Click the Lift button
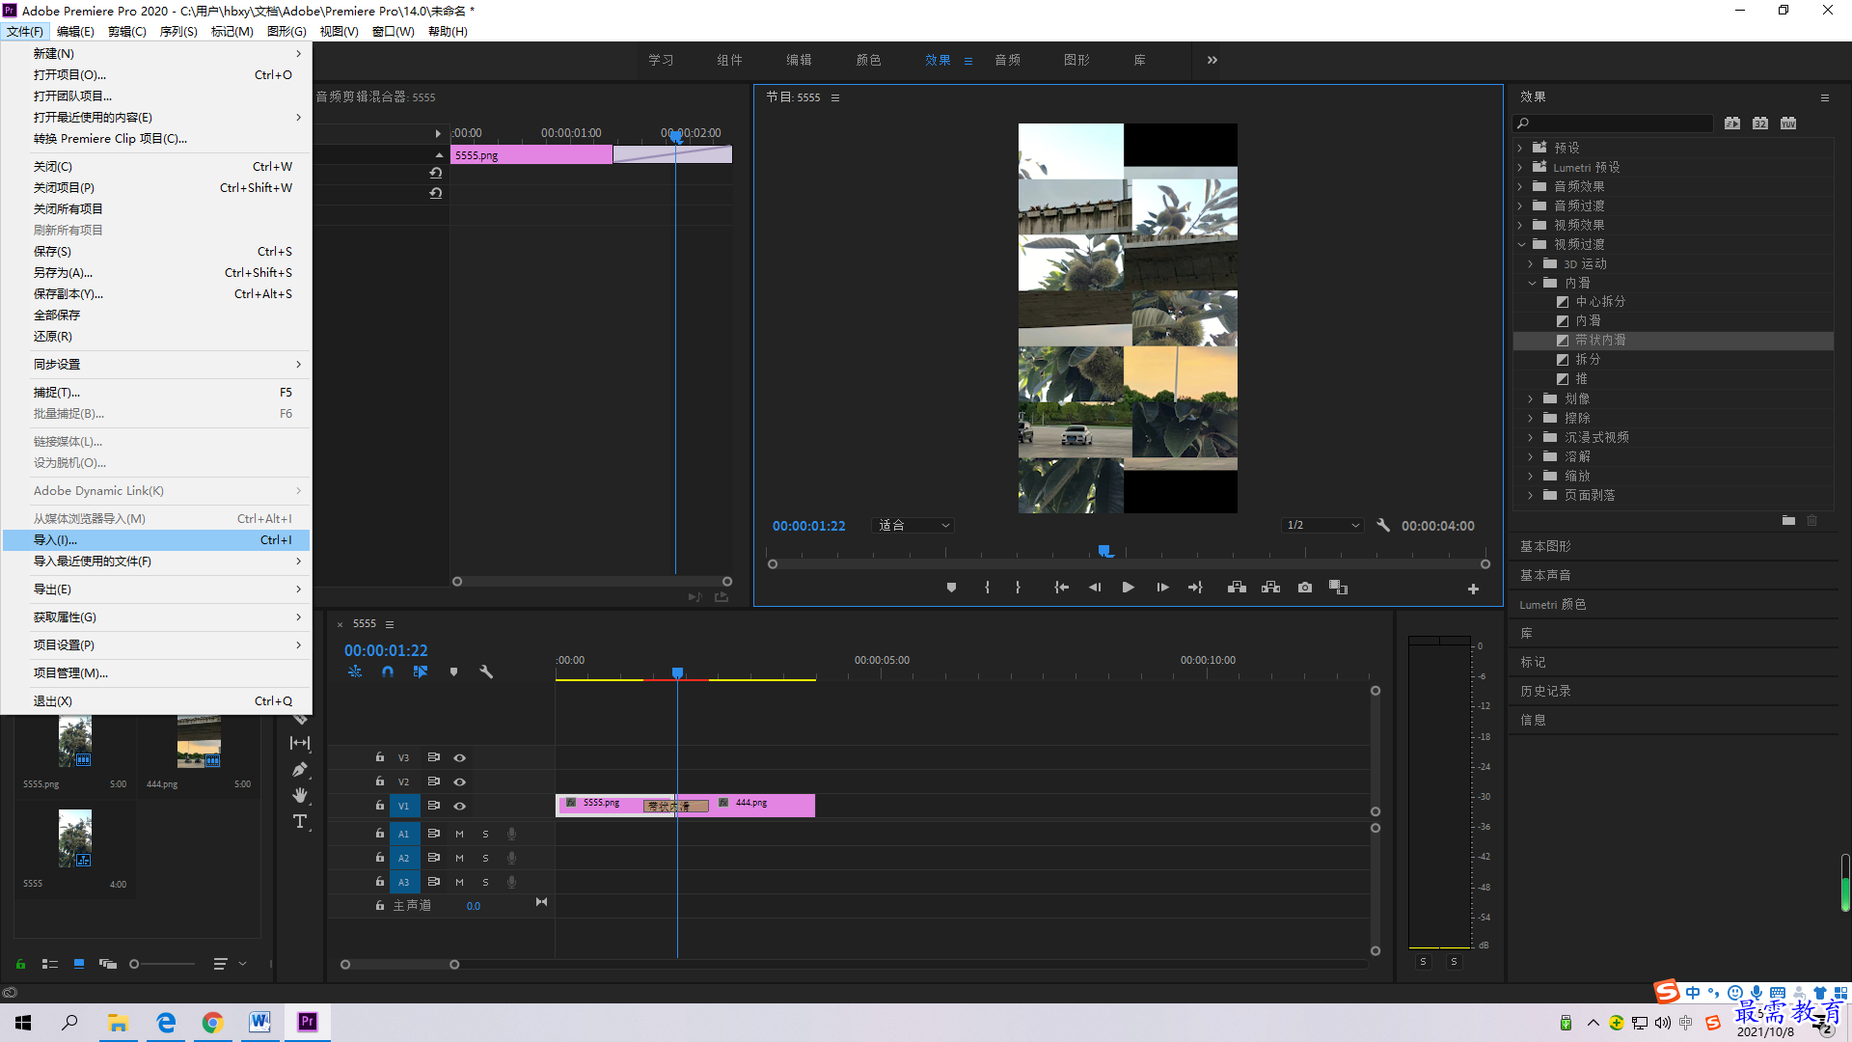This screenshot has width=1852, height=1042. [1237, 588]
